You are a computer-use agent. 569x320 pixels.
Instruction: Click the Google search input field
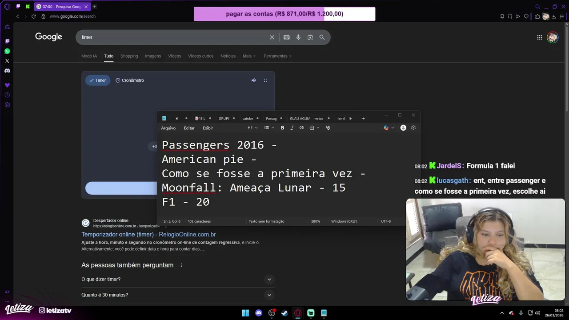(173, 37)
